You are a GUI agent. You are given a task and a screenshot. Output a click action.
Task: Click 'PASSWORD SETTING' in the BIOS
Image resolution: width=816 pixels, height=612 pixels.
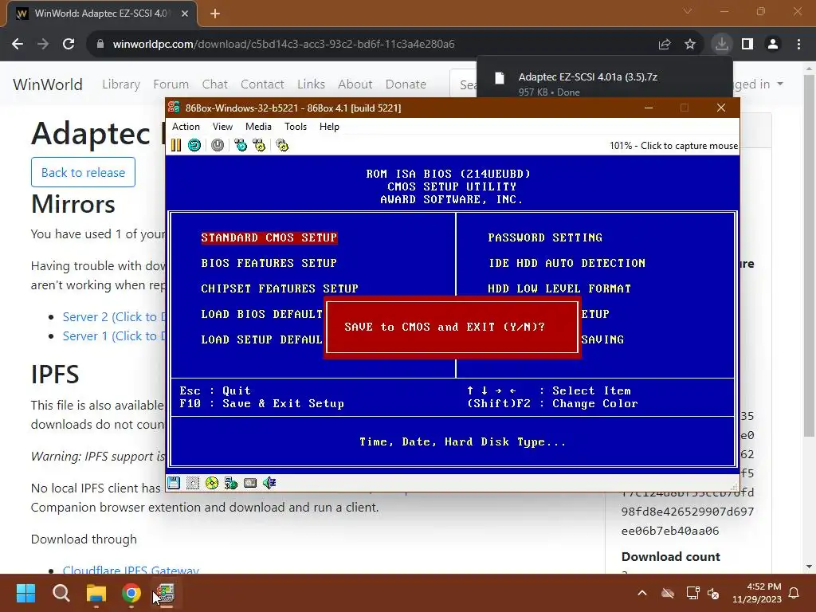(545, 237)
